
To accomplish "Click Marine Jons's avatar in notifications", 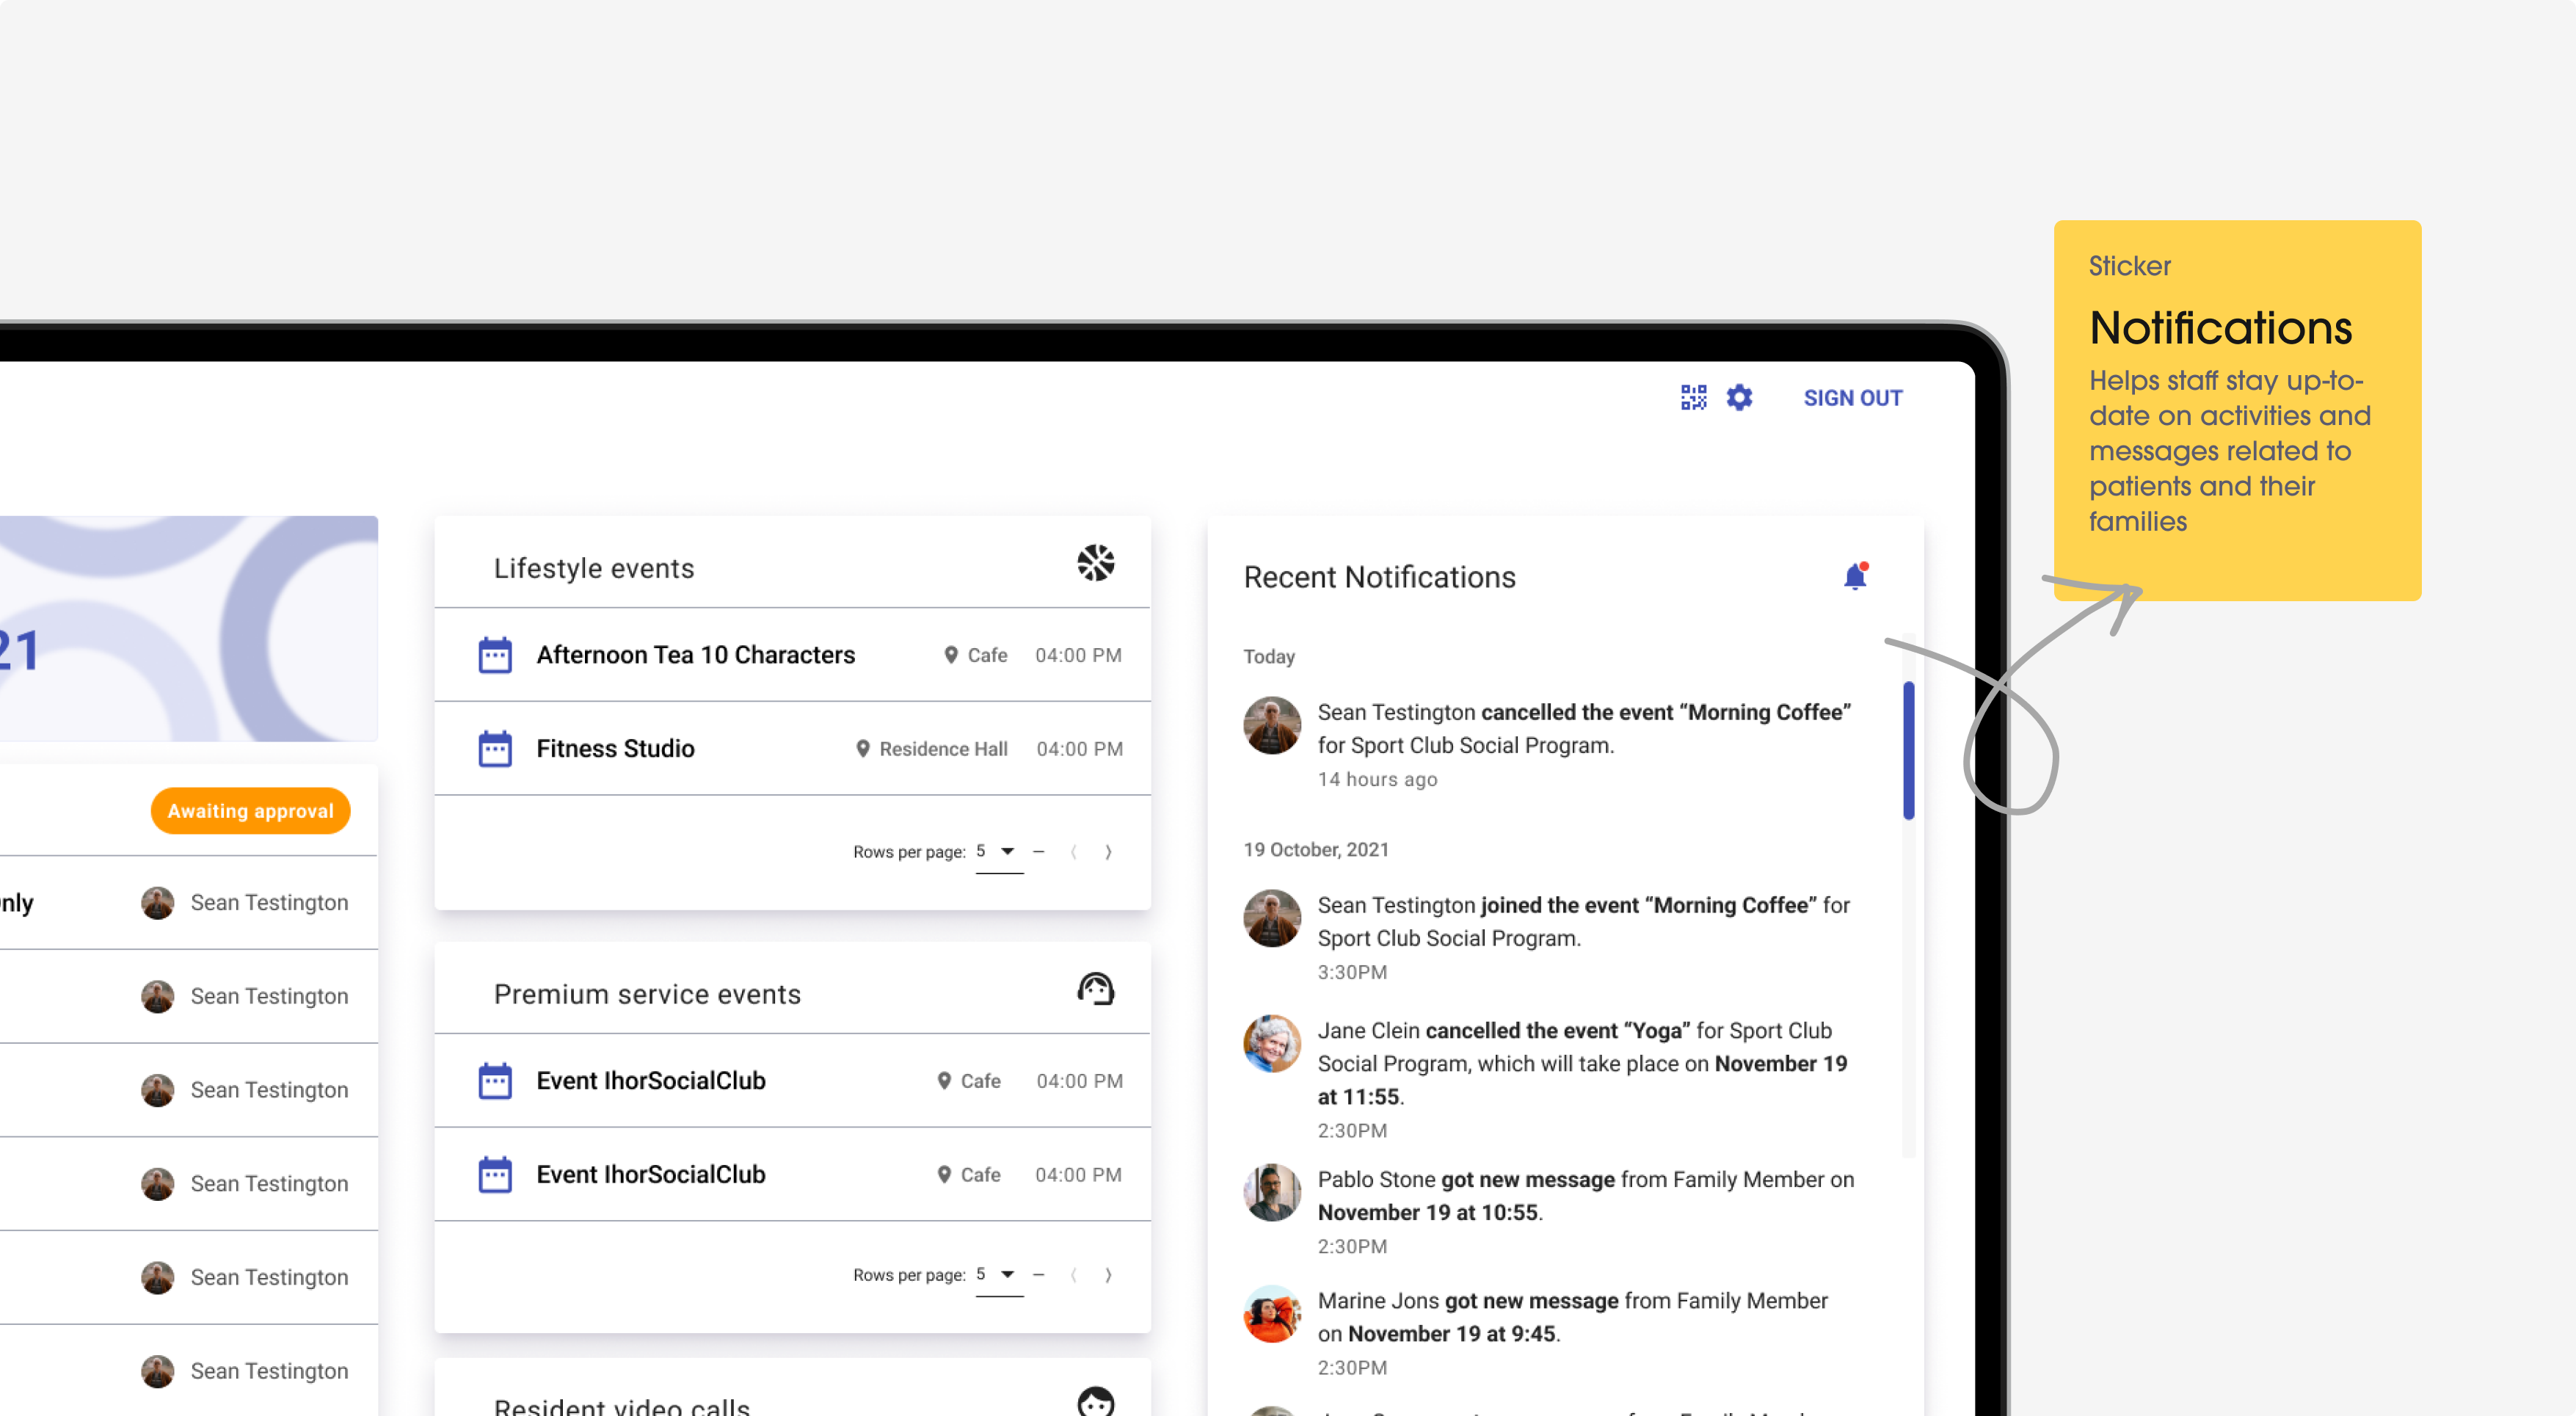I will (x=1272, y=1314).
